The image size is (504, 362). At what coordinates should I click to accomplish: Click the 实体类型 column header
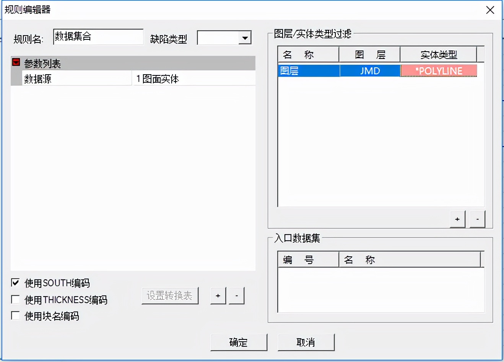[439, 54]
